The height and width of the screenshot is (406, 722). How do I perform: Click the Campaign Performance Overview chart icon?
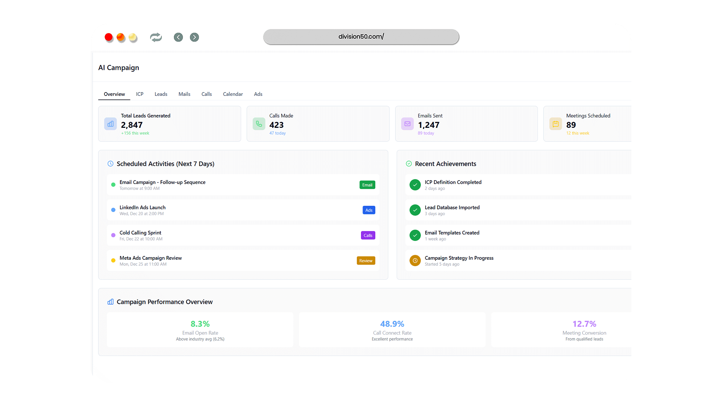pyautogui.click(x=111, y=302)
